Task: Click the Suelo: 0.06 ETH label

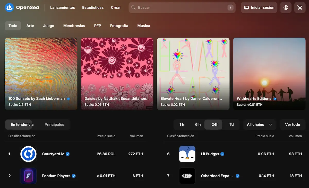Action: [97, 105]
